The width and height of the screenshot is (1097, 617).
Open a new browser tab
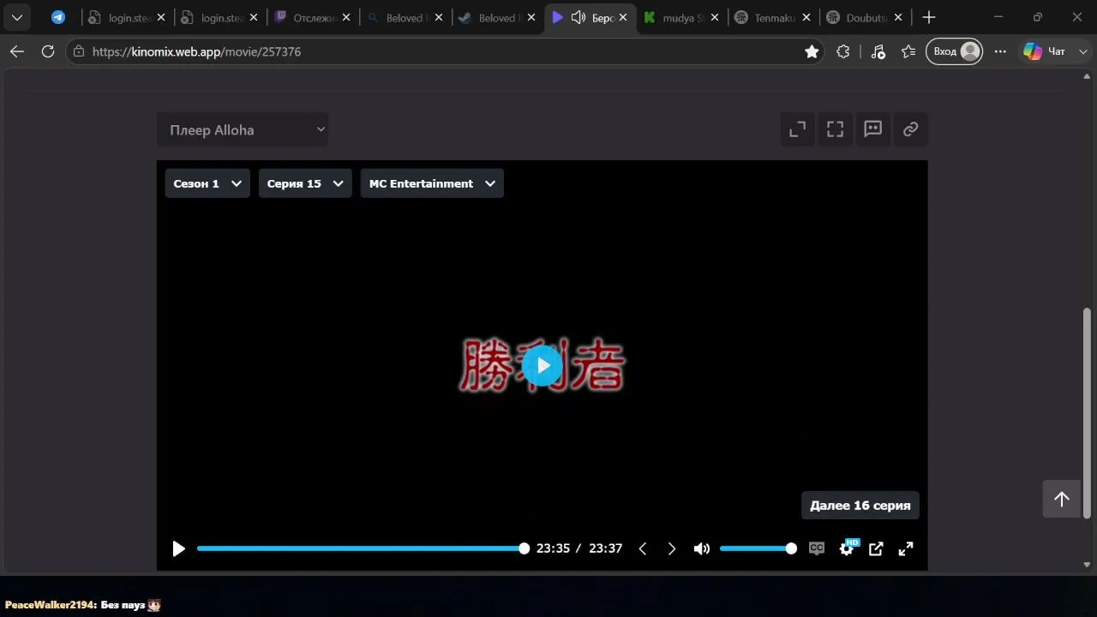tap(929, 17)
